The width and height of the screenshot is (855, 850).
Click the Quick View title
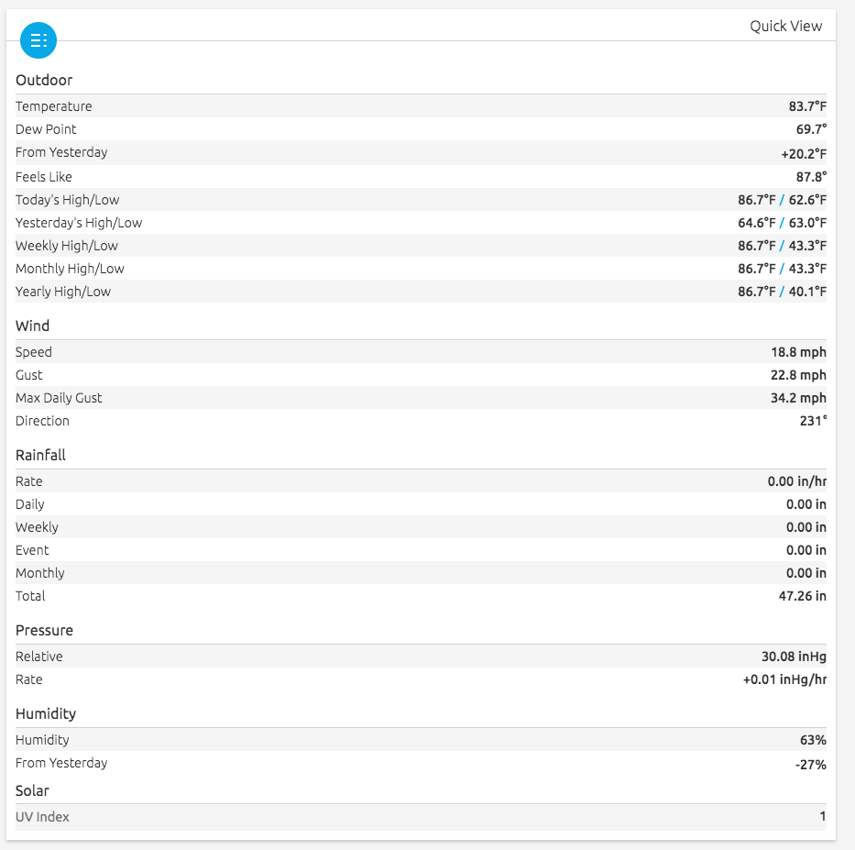[x=785, y=27]
